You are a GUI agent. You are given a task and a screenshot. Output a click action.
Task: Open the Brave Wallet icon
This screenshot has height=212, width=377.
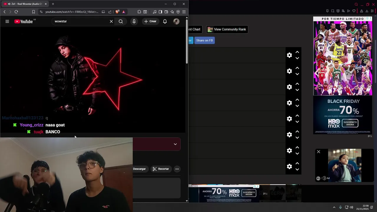(166, 12)
